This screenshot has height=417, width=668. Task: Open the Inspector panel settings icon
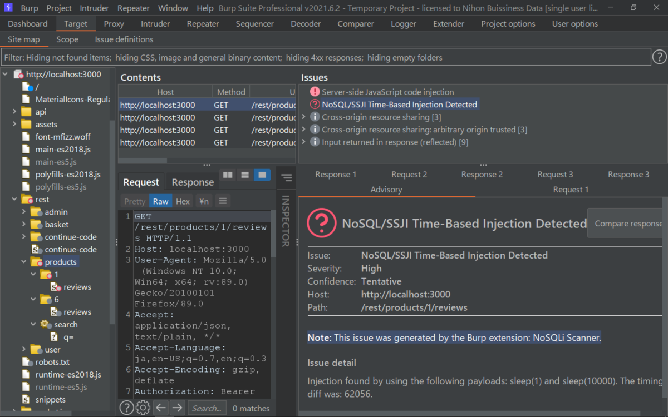287,178
